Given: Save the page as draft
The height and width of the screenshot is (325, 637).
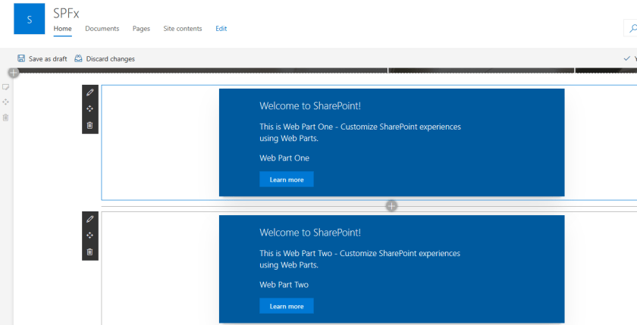Looking at the screenshot, I should coord(42,59).
